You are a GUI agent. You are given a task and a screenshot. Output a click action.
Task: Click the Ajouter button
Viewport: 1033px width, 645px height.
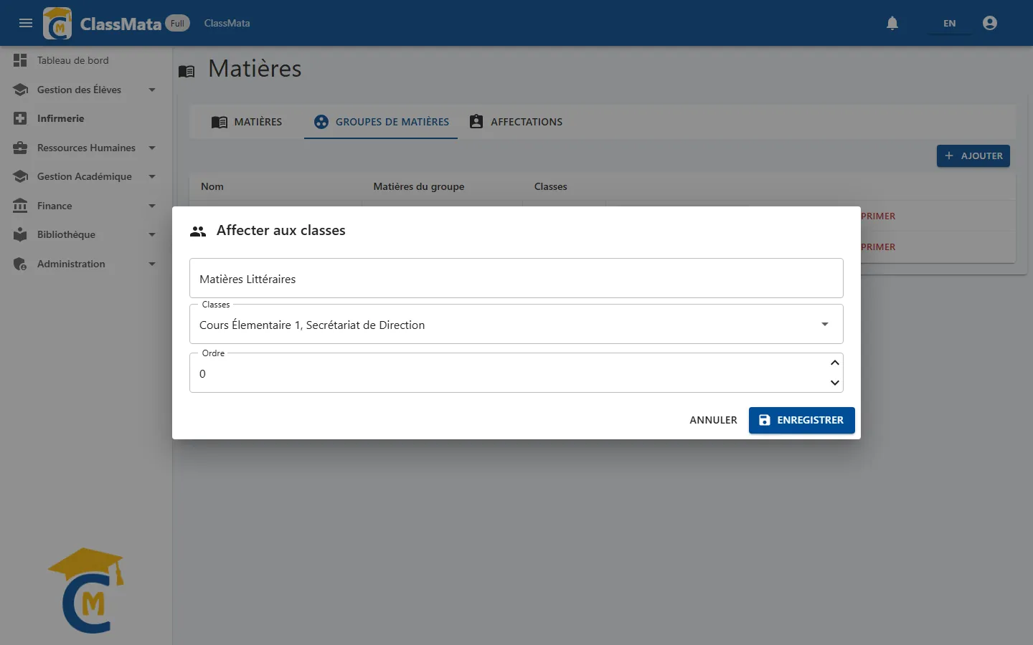[973, 156]
